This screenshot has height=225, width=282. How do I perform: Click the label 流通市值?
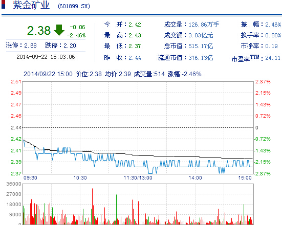point(170,58)
